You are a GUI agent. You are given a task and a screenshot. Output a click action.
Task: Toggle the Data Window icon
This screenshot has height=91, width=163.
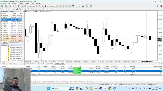13,6
